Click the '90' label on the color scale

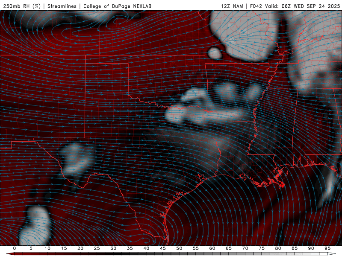click(x=311, y=248)
